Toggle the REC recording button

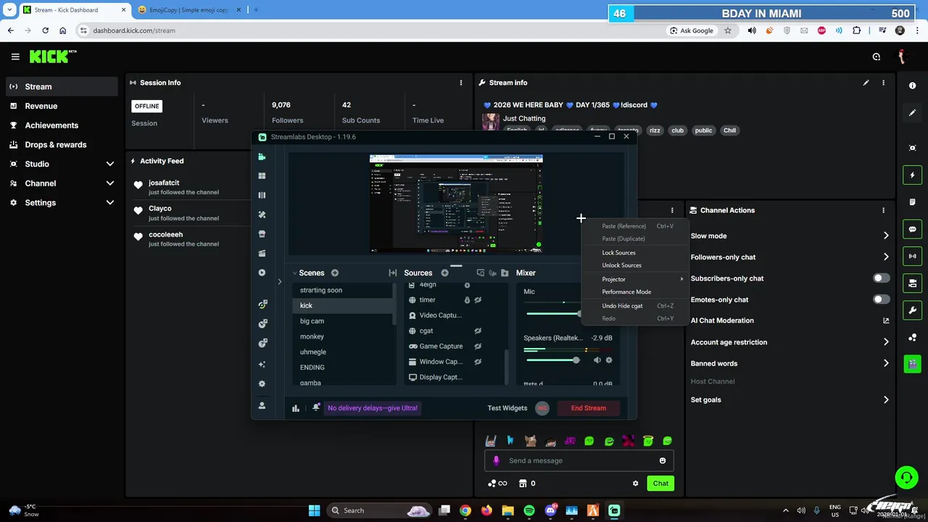pos(542,408)
